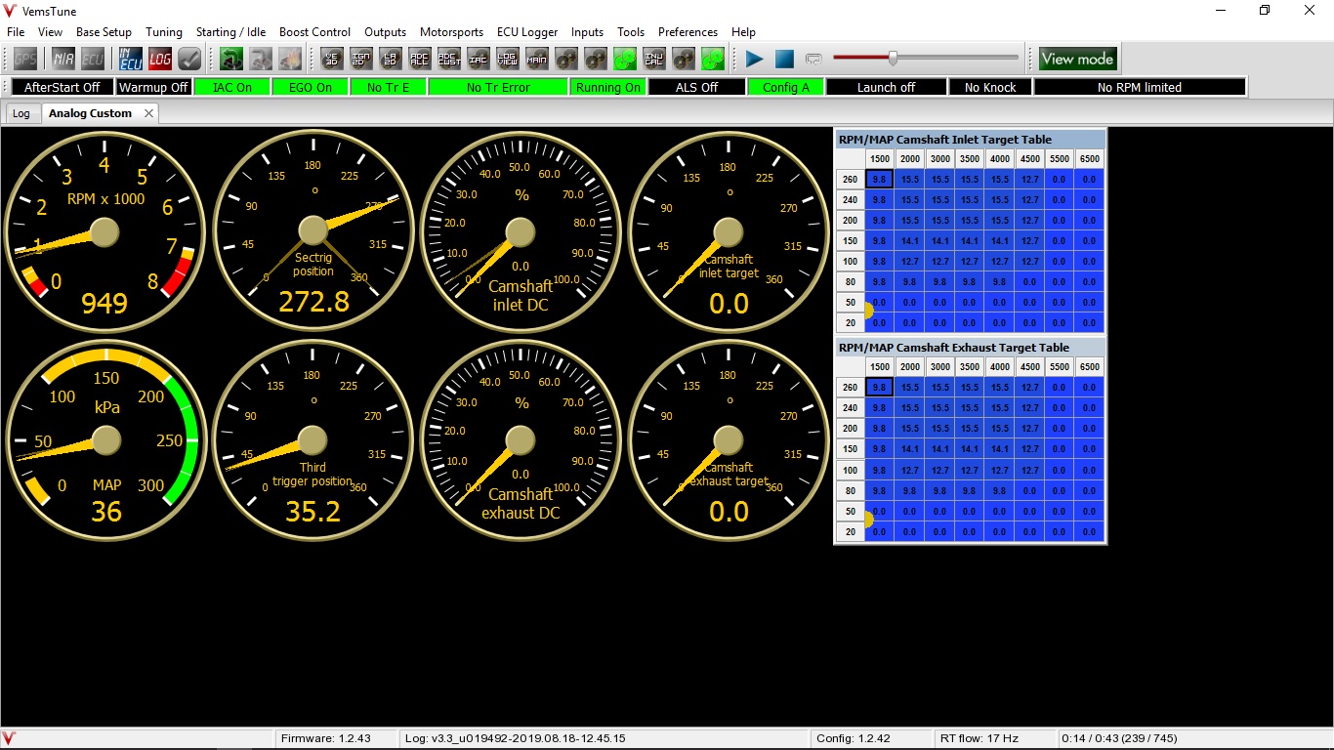Open the Starting / Idle menu

pyautogui.click(x=230, y=32)
